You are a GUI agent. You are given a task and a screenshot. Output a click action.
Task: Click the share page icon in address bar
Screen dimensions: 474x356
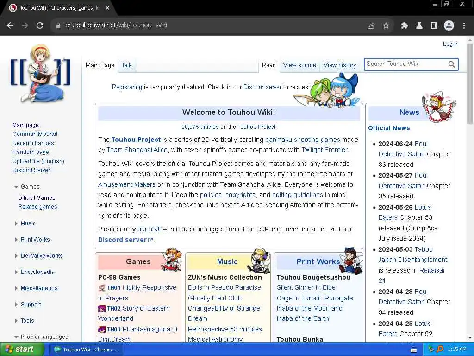point(371,26)
